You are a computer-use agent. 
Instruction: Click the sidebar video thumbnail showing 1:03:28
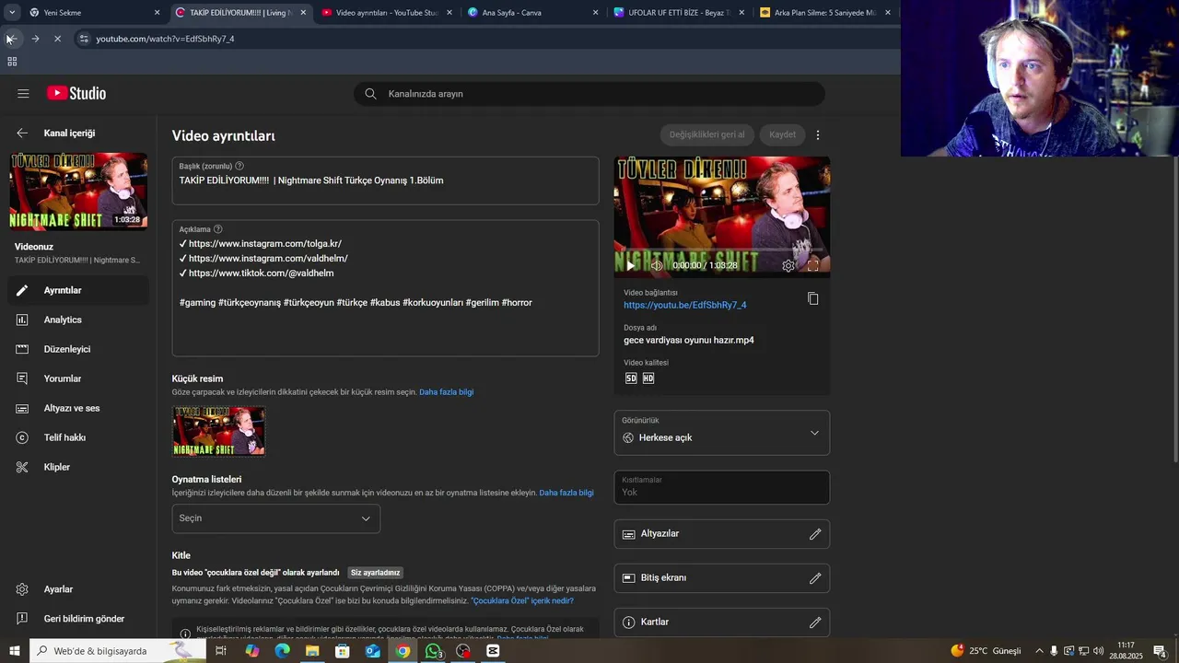[78, 192]
